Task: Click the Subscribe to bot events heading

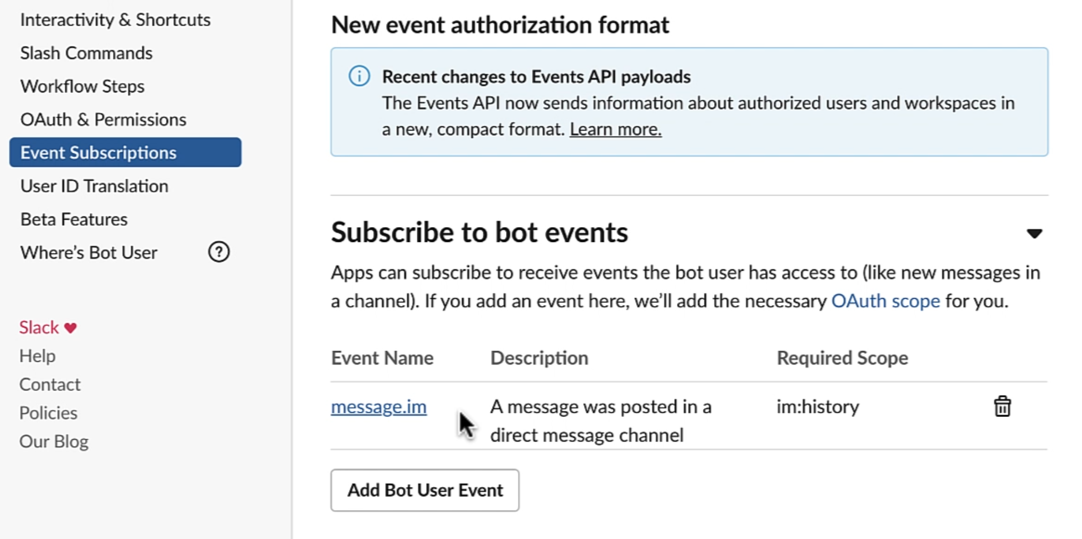Action: (479, 232)
